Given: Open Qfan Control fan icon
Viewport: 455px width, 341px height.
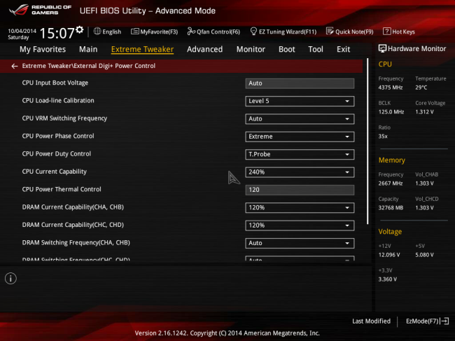Looking at the screenshot, I should pyautogui.click(x=191, y=32).
